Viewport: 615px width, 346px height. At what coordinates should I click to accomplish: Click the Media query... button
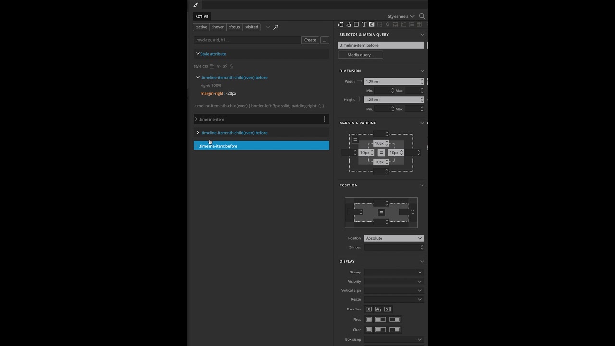tap(360, 55)
